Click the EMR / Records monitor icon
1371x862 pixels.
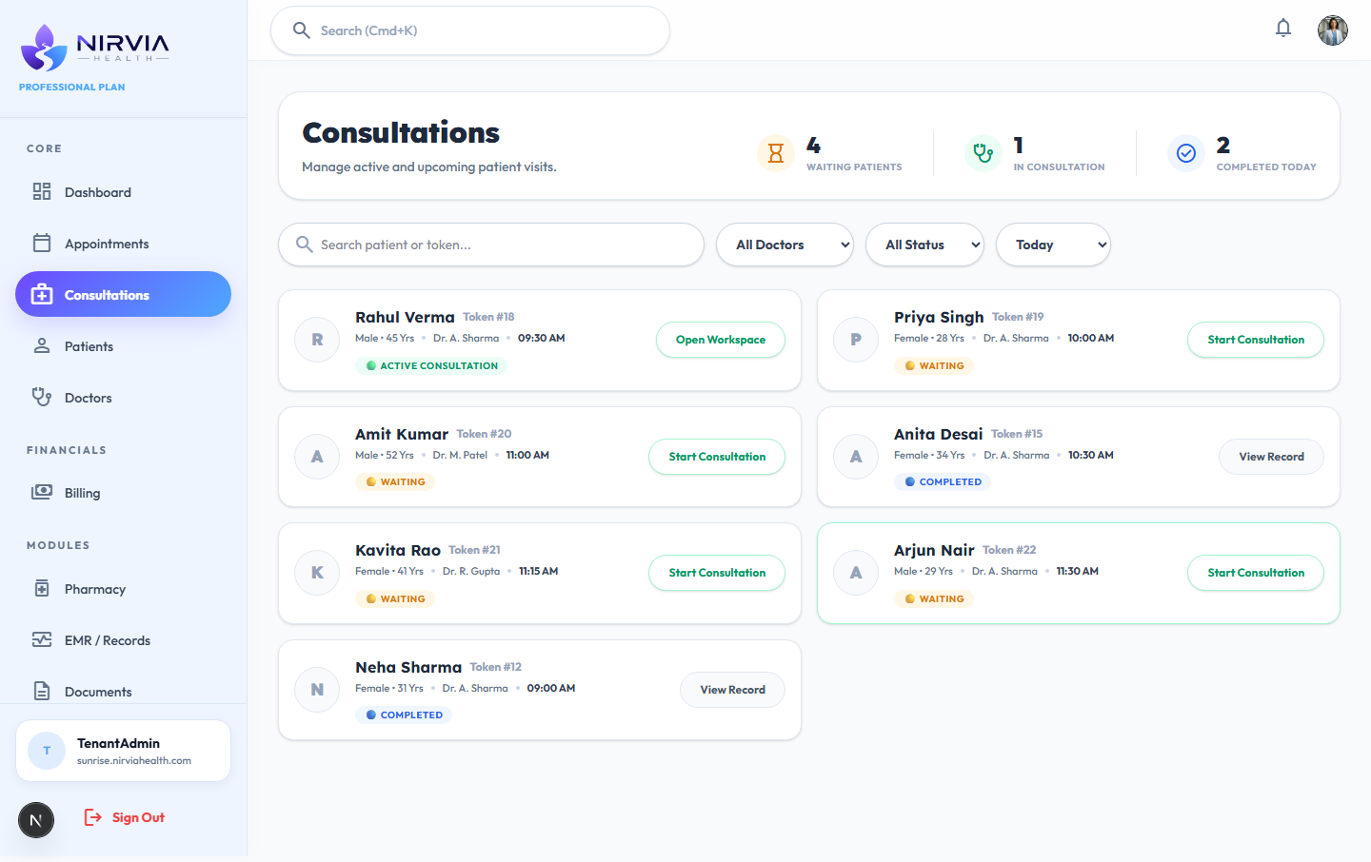42,639
